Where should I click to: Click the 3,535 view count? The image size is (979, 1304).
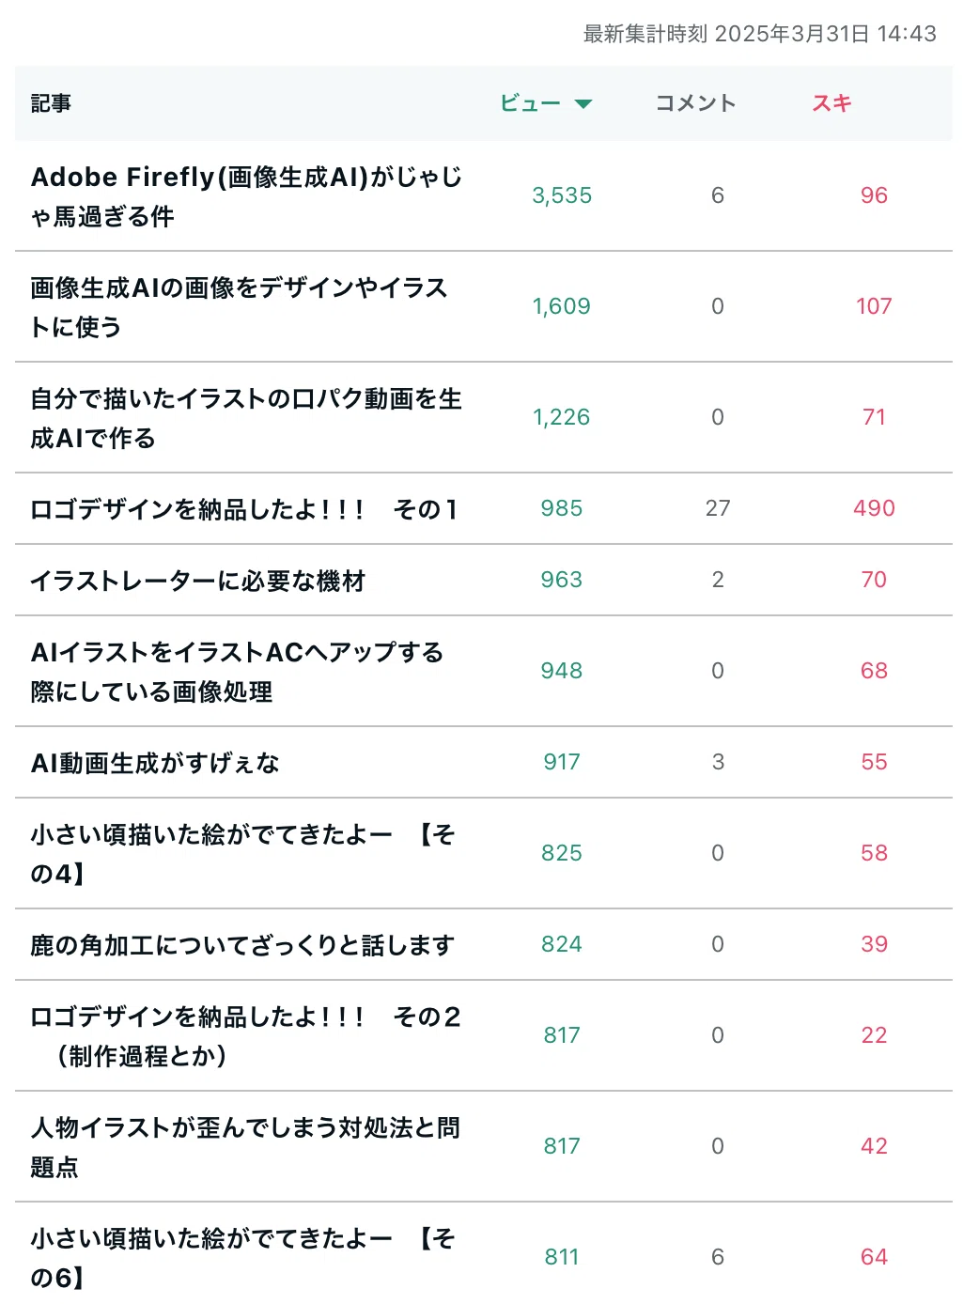click(x=562, y=195)
